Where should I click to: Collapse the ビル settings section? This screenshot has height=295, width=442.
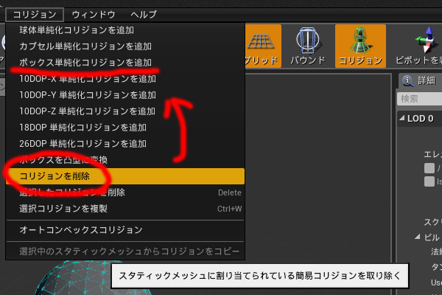coord(418,237)
